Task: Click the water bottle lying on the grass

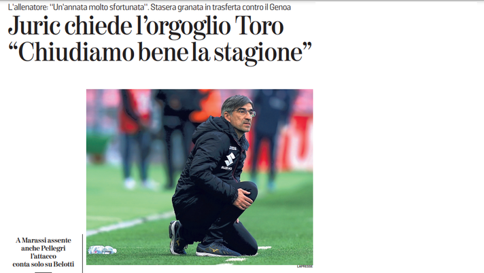Action: click(x=102, y=250)
